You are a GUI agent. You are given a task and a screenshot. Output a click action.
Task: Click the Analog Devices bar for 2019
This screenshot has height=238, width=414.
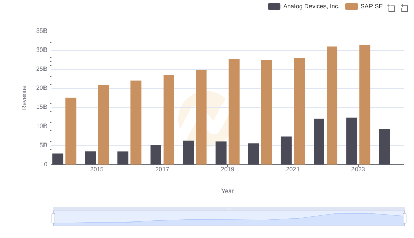(x=221, y=153)
